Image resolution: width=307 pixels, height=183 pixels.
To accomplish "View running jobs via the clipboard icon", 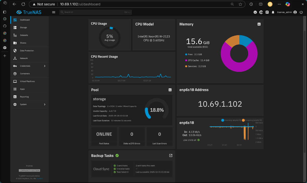I will click(267, 12).
